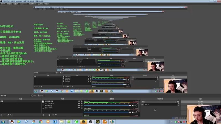
Task: Move the source down in the sources list
Action: click(x=56, y=115)
